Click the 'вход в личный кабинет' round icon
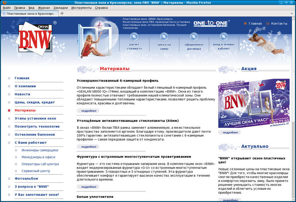 pos(224,37)
